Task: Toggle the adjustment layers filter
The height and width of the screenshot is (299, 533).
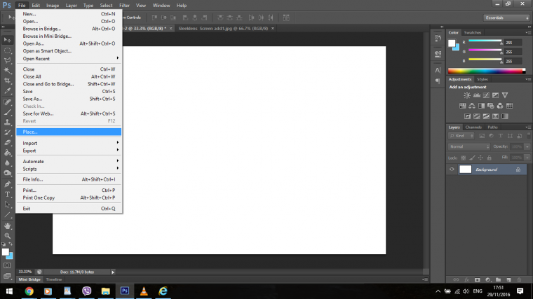Action: click(x=491, y=136)
